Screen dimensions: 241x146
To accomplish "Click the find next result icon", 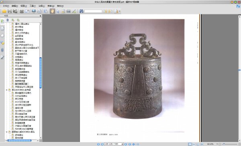I will coord(110,11).
